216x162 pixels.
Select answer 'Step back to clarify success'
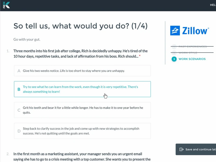tap(82, 131)
